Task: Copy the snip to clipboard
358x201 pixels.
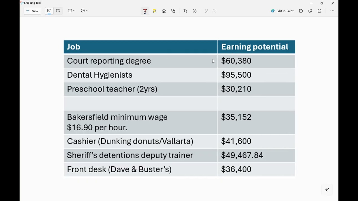Action: click(310, 11)
